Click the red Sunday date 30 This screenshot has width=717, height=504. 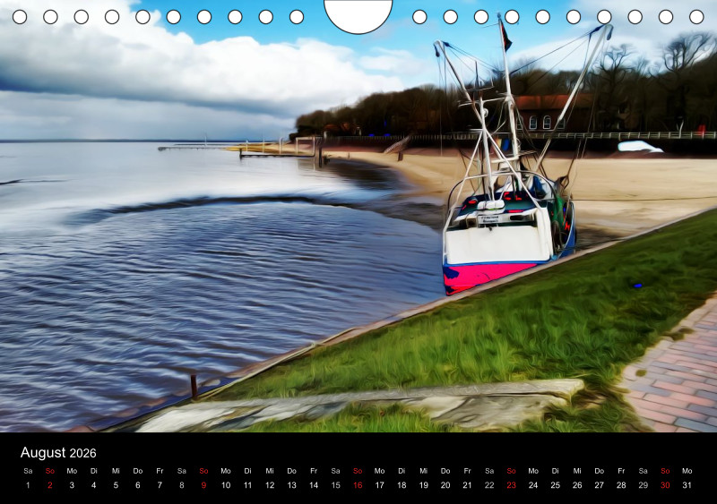click(x=665, y=485)
